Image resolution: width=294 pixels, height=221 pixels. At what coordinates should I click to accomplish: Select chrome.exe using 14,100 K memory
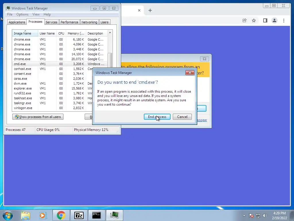point(60,54)
